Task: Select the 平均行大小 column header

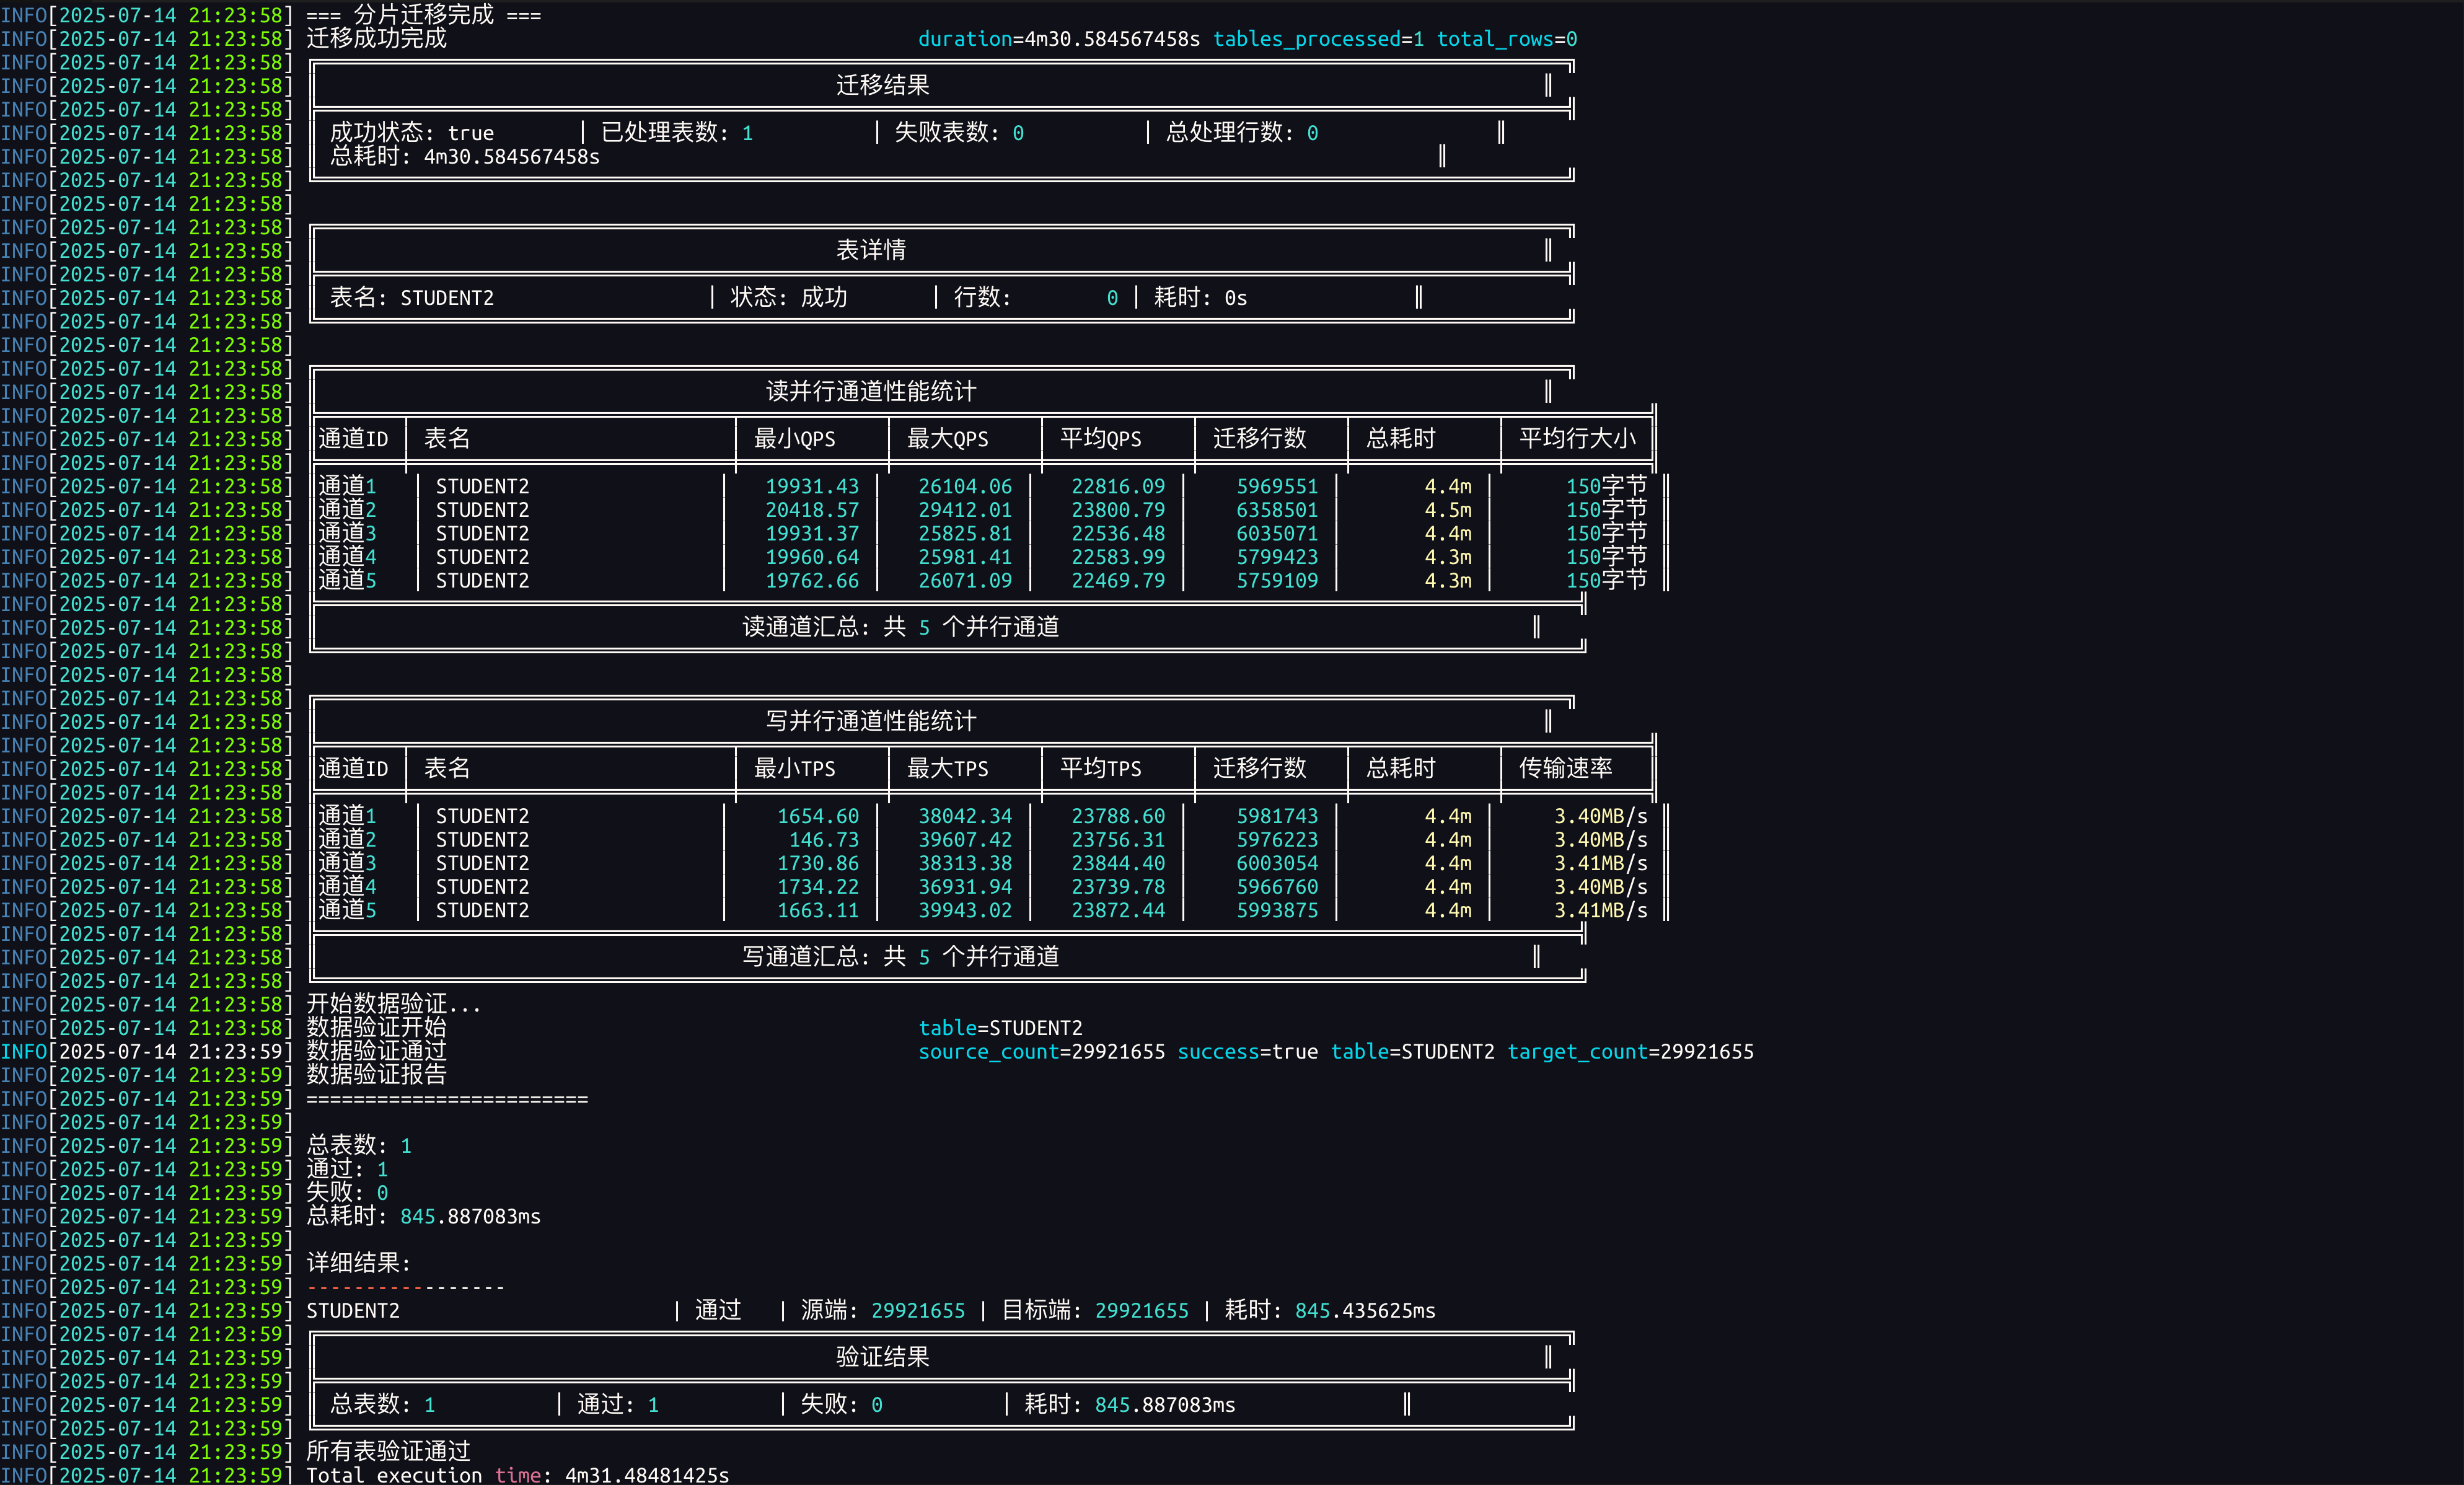Action: [1577, 439]
